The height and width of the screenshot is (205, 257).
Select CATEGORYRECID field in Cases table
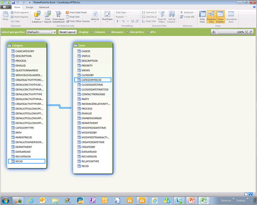(93, 80)
